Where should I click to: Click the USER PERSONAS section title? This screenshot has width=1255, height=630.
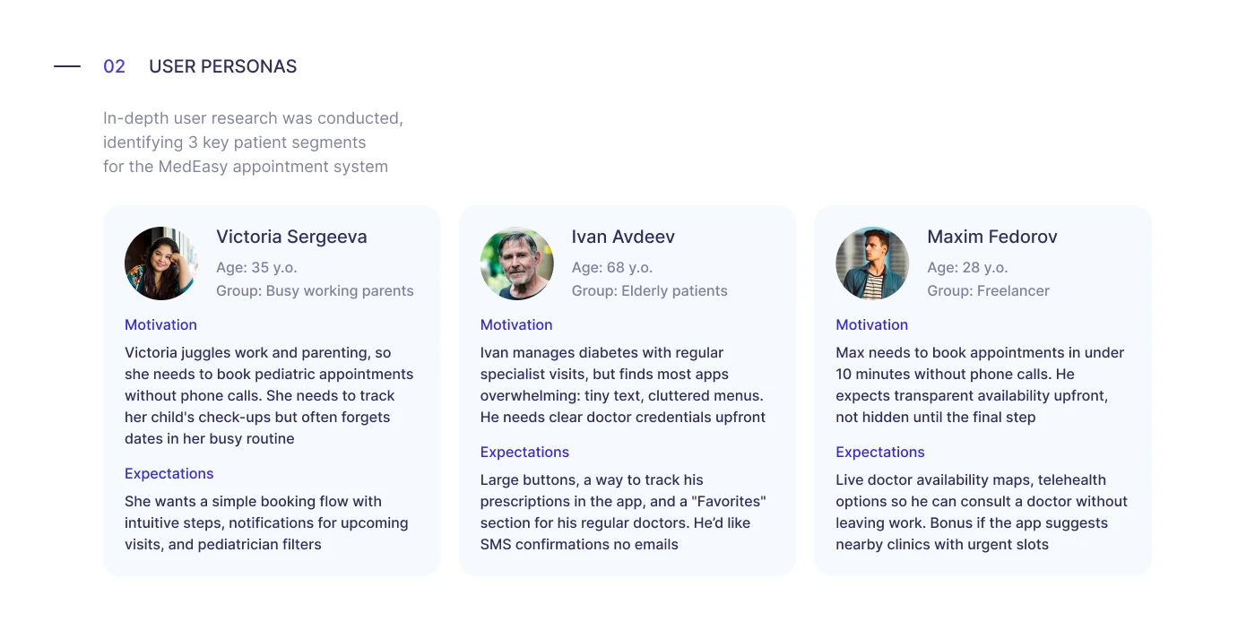[222, 66]
